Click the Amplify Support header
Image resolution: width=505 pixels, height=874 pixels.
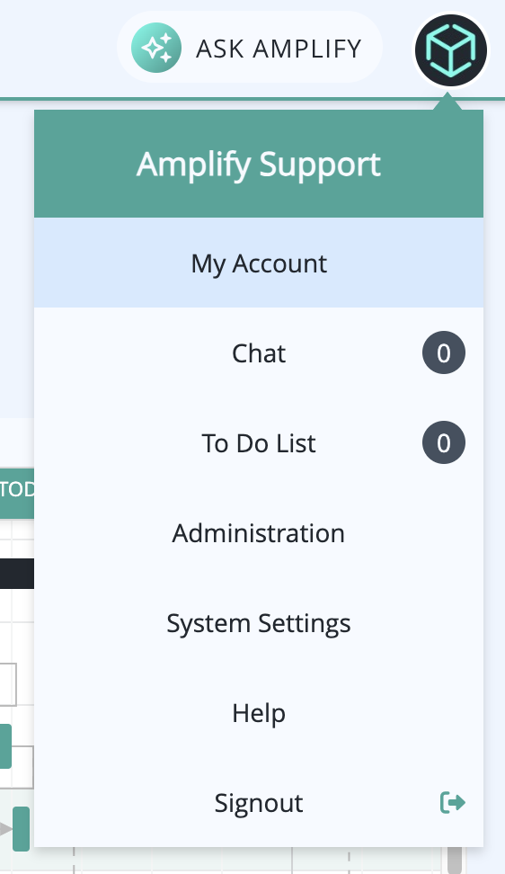point(259,164)
